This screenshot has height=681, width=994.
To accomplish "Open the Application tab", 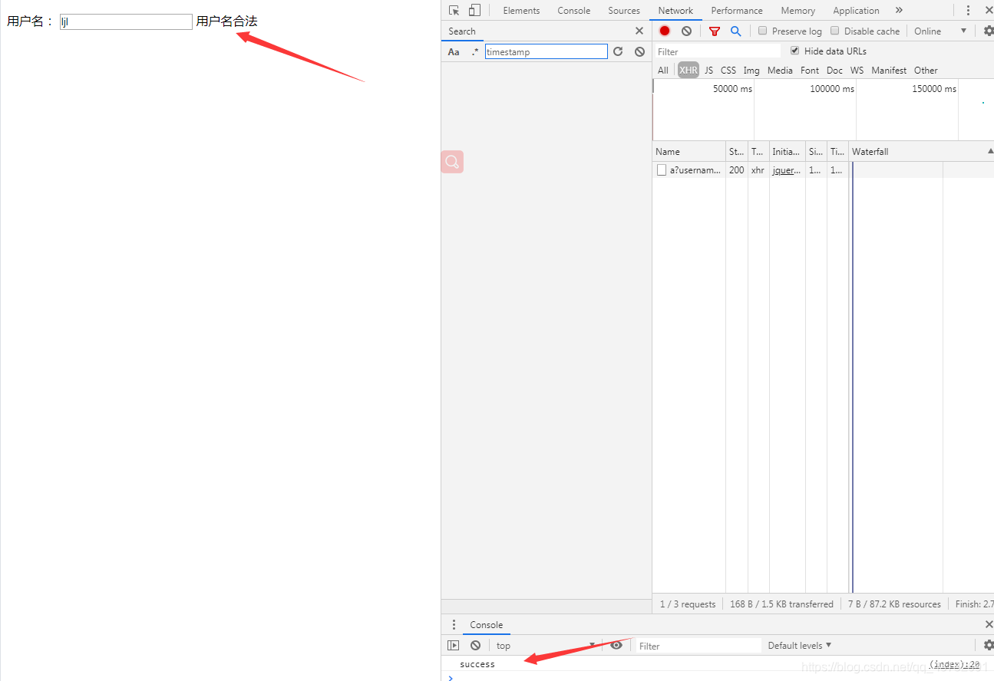I will [x=856, y=10].
